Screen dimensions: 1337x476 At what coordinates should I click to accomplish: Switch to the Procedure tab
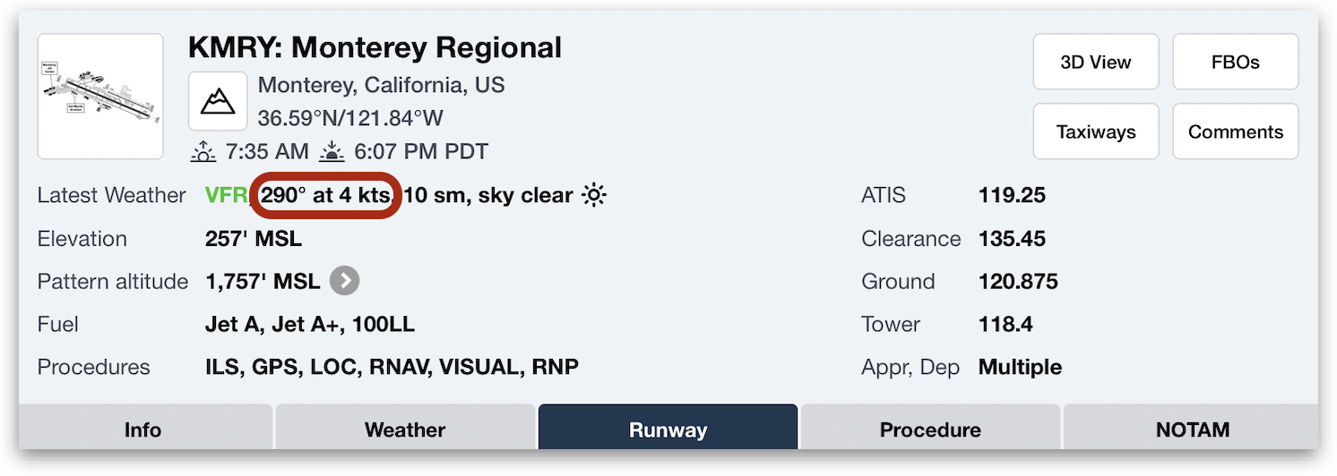click(x=930, y=429)
